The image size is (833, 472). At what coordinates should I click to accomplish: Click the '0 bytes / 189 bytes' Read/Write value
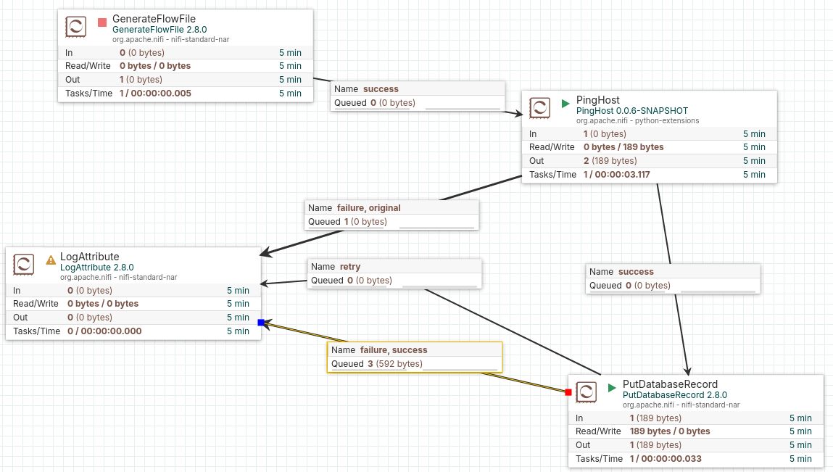coord(623,147)
